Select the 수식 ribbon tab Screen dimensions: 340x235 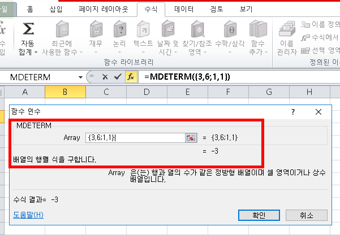[151, 9]
